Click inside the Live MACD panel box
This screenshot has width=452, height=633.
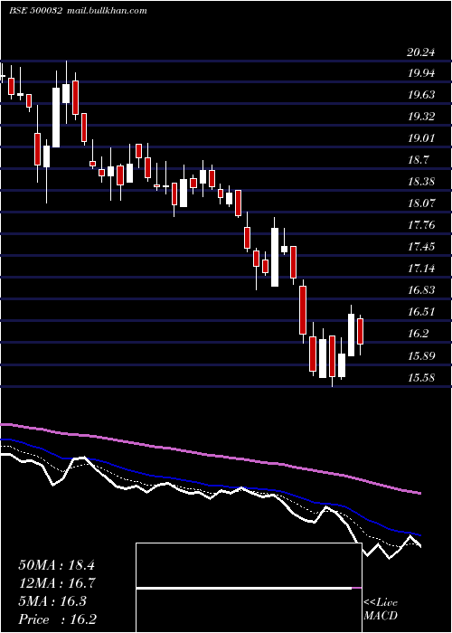249,588
